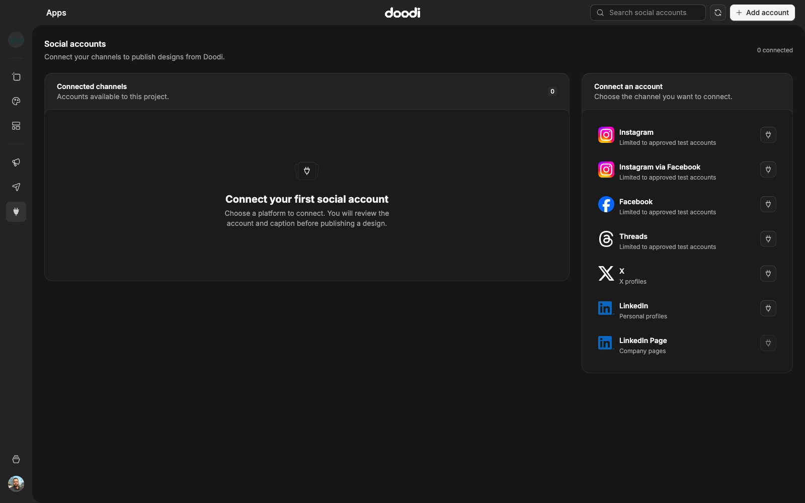
Task: Open the paper plane publish icon in the sidebar
Action: 16,187
